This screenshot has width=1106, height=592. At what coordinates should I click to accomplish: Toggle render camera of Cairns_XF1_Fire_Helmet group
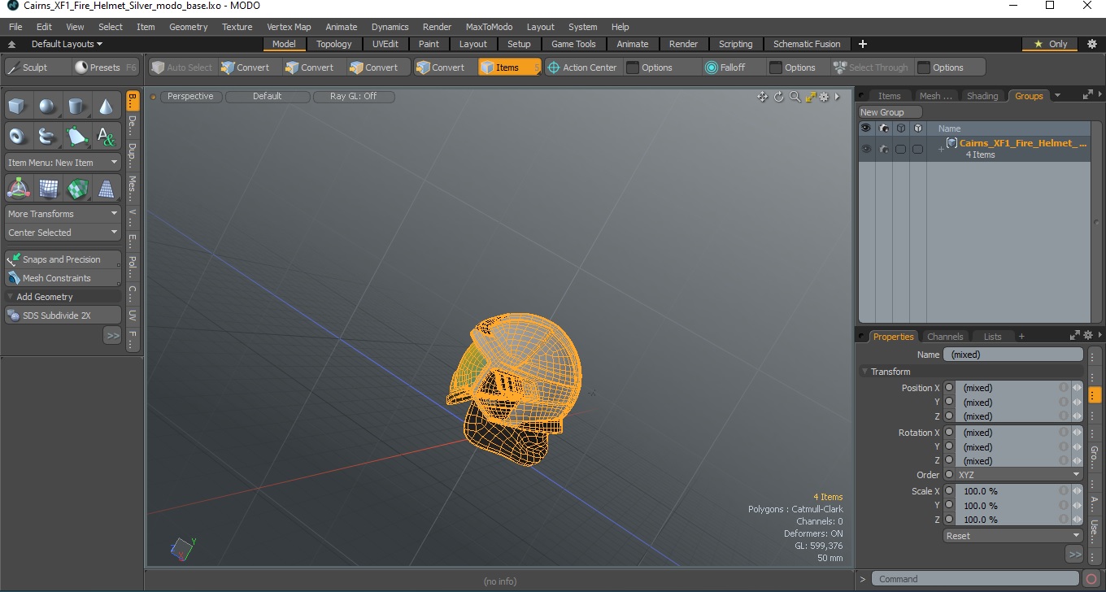pos(883,149)
